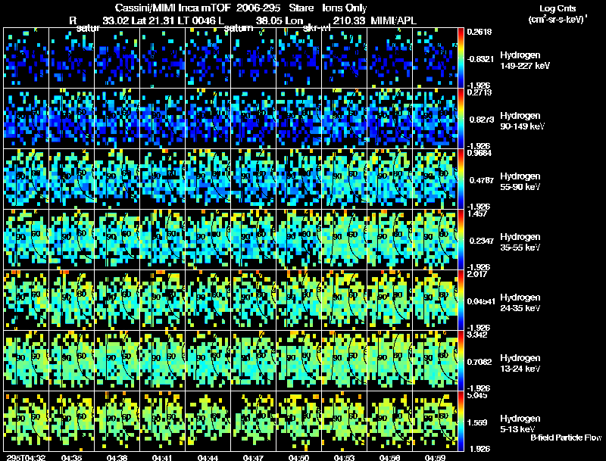The width and height of the screenshot is (606, 461).
Task: Click the 'Hydrogen 149-227 keV' row label
Action: coord(525,61)
